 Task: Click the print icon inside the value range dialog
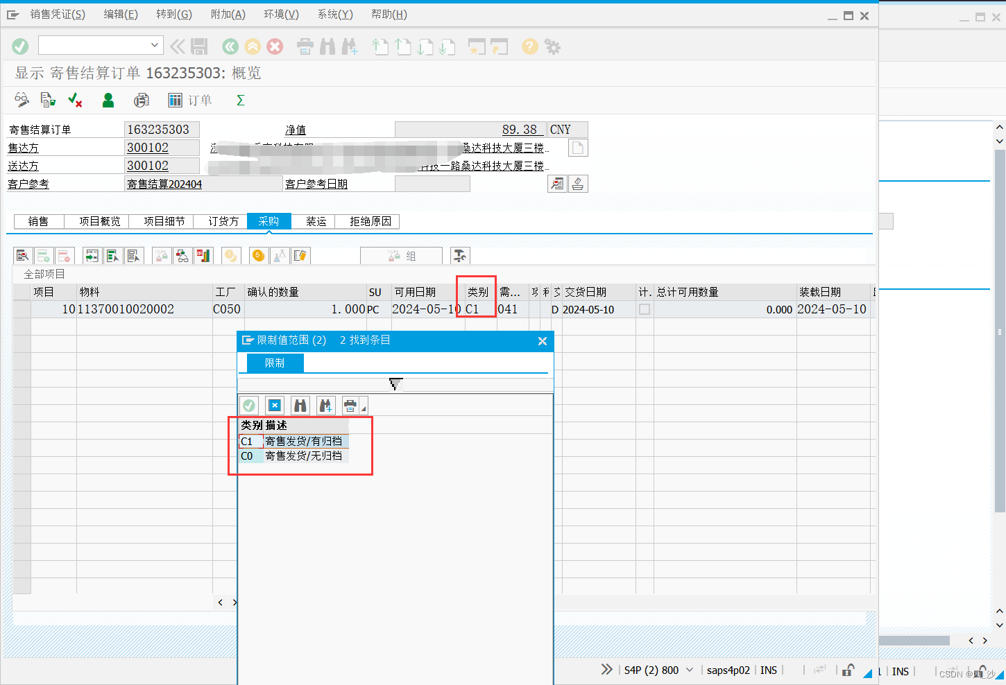point(350,405)
